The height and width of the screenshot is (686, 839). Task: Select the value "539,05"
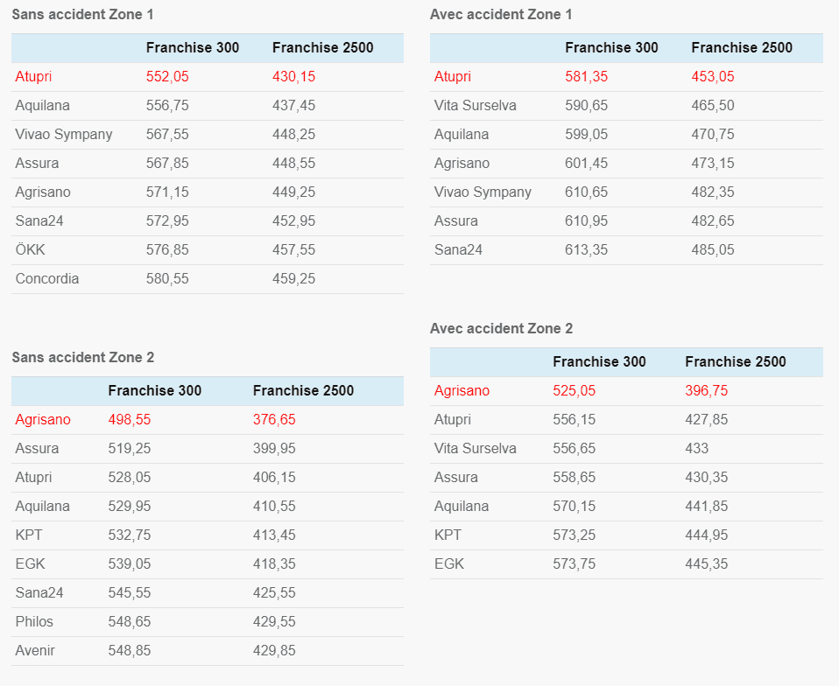pos(130,564)
